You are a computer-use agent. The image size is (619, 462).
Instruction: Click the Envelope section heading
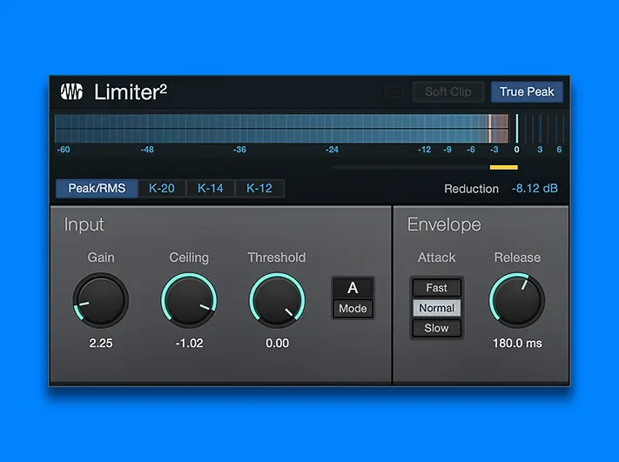click(x=444, y=224)
